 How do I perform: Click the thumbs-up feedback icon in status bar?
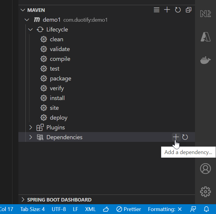pyautogui.click(x=106, y=209)
